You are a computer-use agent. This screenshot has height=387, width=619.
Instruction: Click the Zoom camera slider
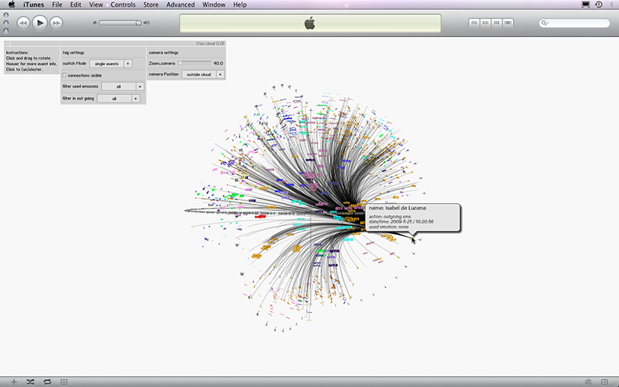click(x=195, y=64)
